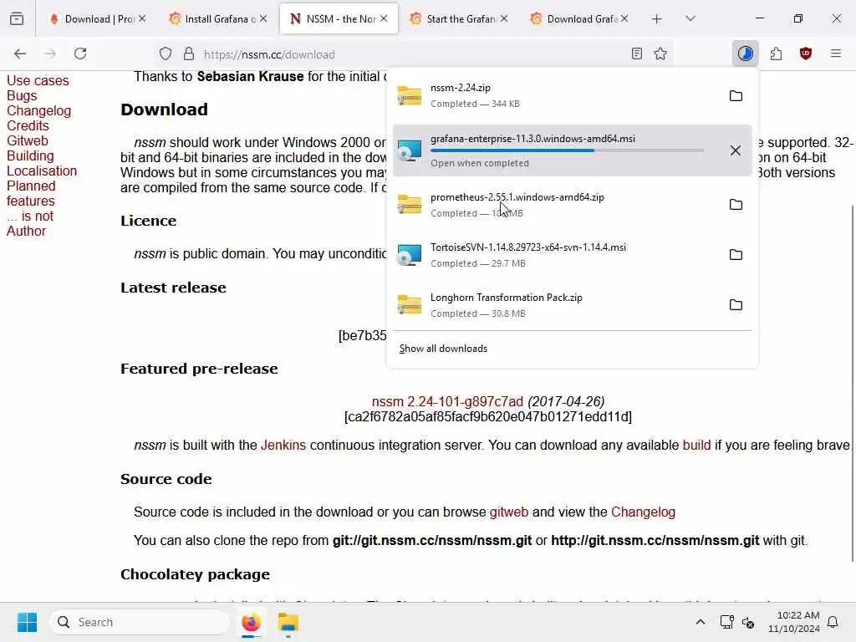Open the Credits sidebar link
The height and width of the screenshot is (642, 856).
coord(28,126)
